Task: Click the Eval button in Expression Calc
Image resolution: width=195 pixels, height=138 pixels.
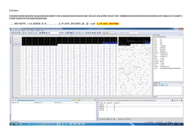Action: click(155, 96)
